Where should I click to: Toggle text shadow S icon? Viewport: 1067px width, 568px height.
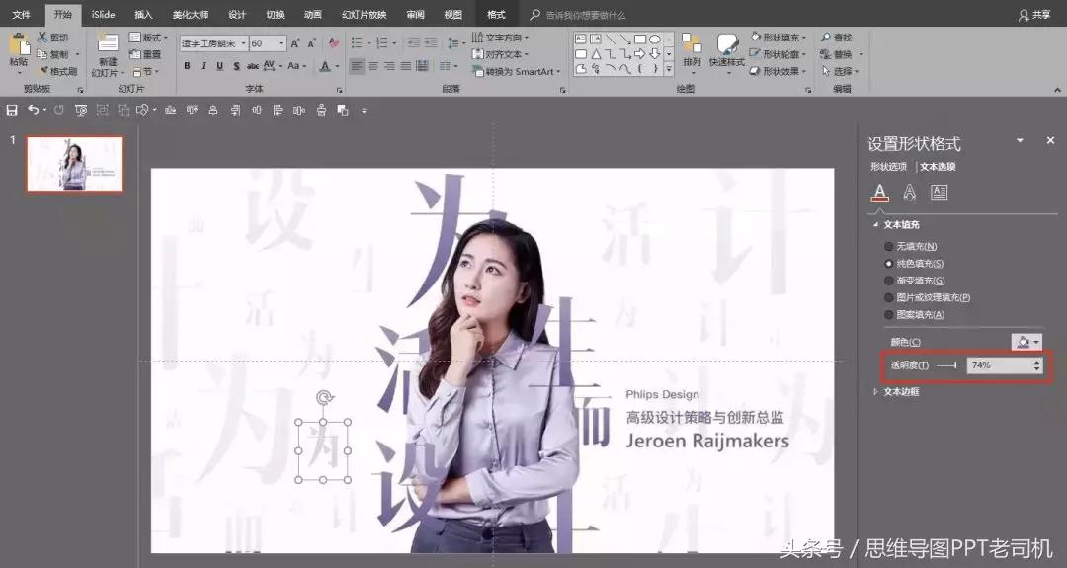pyautogui.click(x=236, y=66)
